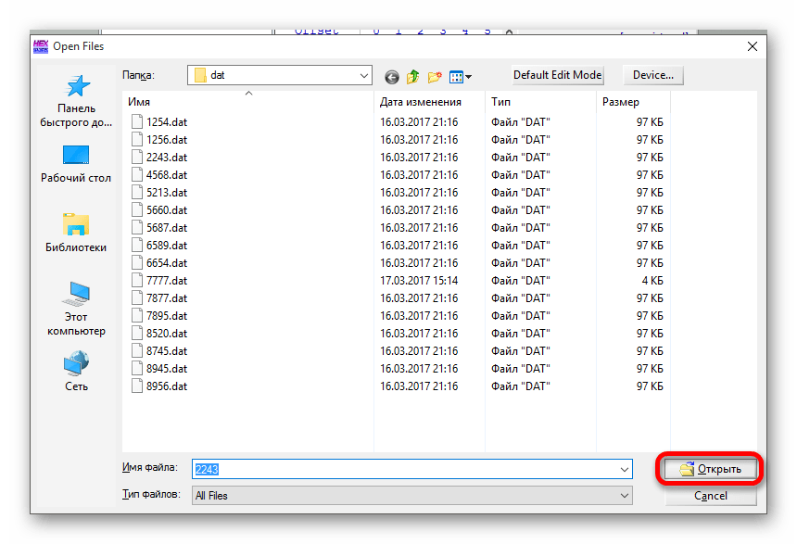Select Desktop (Рабочий стол) in sidebar
This screenshot has height=544, width=797.
(x=76, y=164)
